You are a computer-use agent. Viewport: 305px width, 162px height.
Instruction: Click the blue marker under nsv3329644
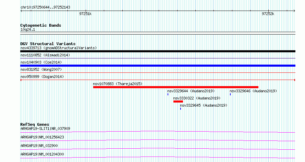pos(168,94)
